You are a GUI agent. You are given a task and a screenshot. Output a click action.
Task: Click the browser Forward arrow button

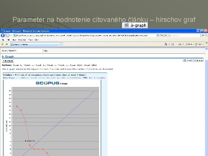click(8, 36)
